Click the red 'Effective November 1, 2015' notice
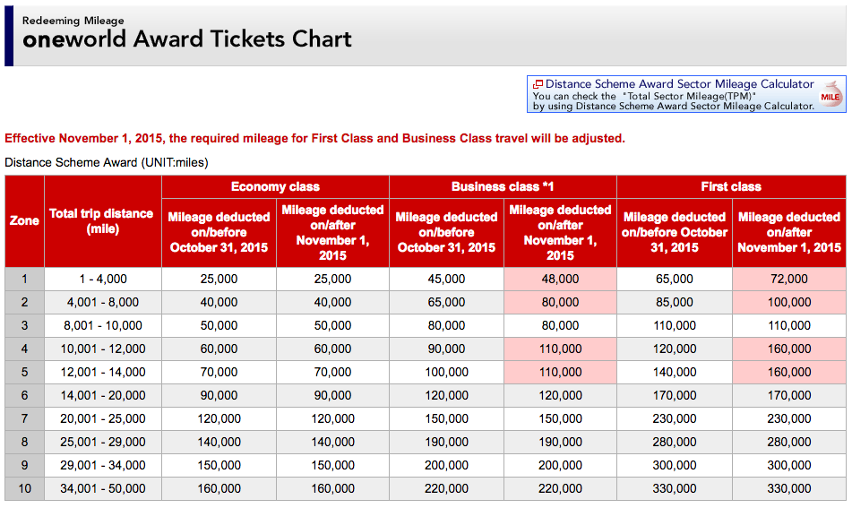The image size is (852, 508). 314,138
